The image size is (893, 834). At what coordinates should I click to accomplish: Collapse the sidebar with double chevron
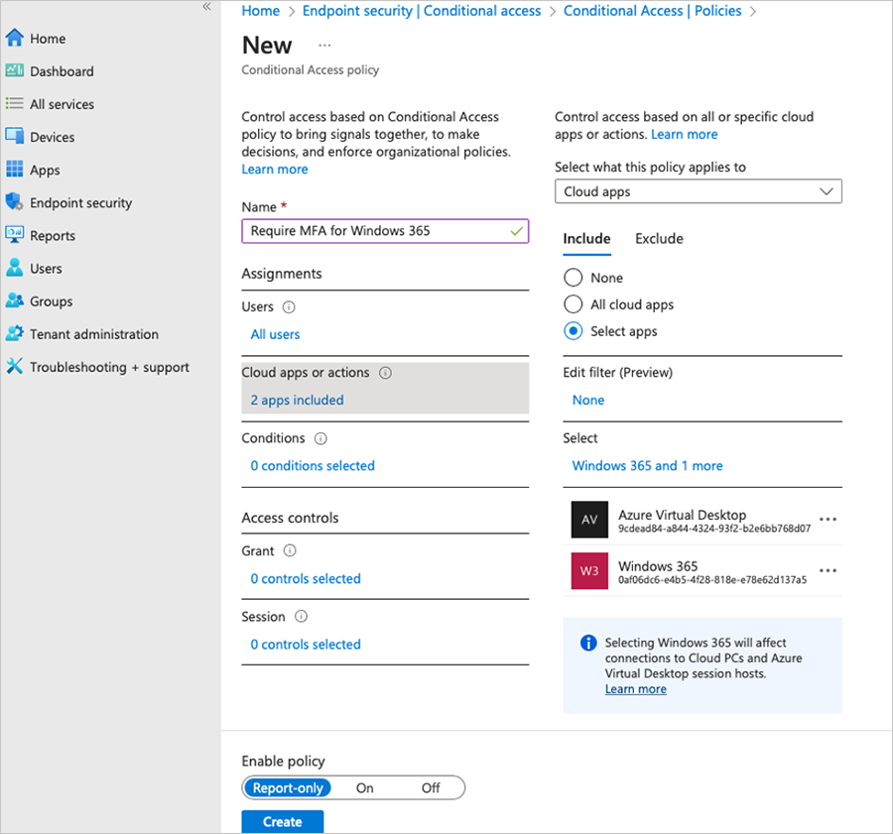pyautogui.click(x=206, y=6)
